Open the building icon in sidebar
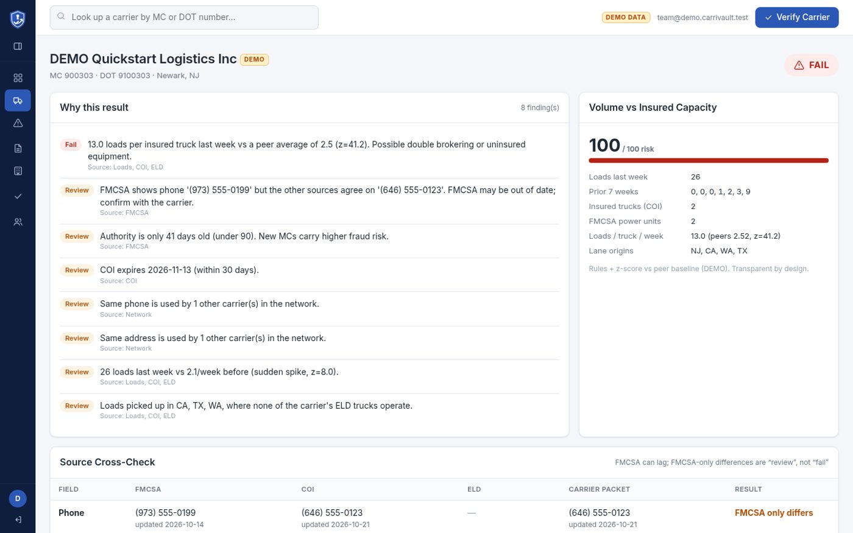 (x=18, y=171)
